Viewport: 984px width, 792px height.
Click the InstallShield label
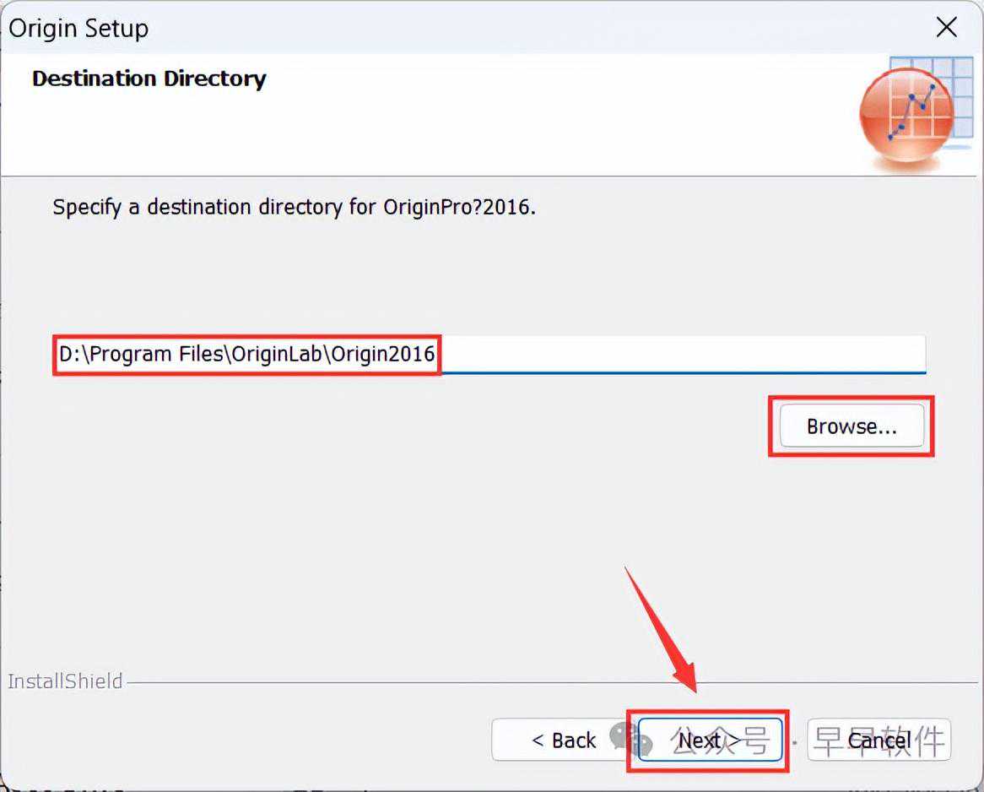pyautogui.click(x=65, y=681)
